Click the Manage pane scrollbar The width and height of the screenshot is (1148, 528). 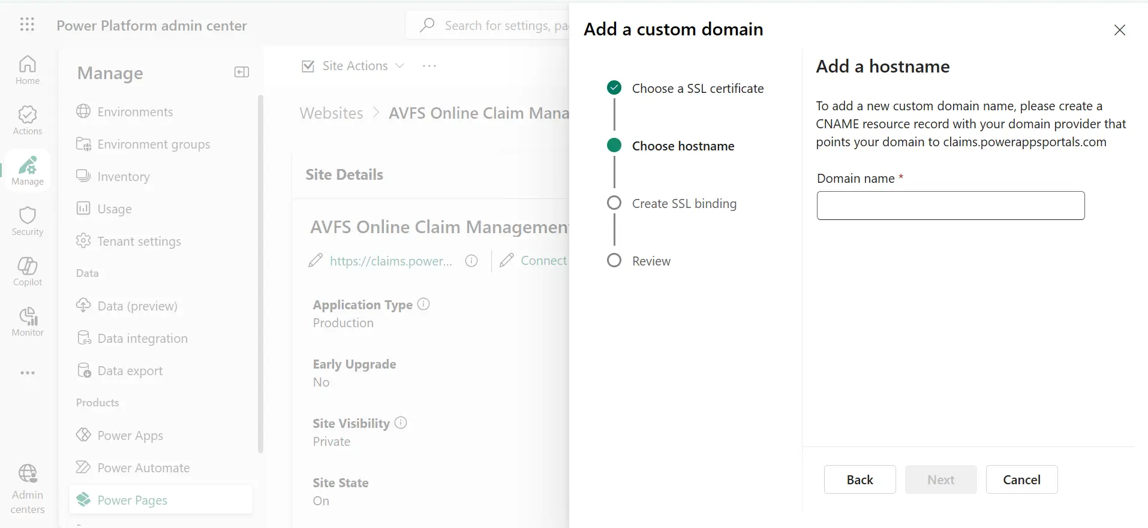tap(260, 273)
